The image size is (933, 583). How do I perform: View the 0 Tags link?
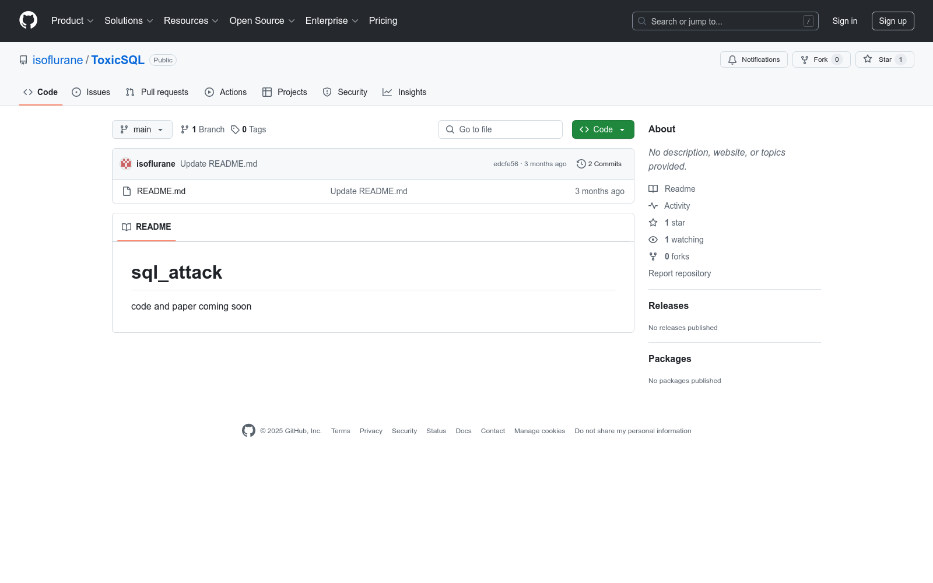pos(248,129)
